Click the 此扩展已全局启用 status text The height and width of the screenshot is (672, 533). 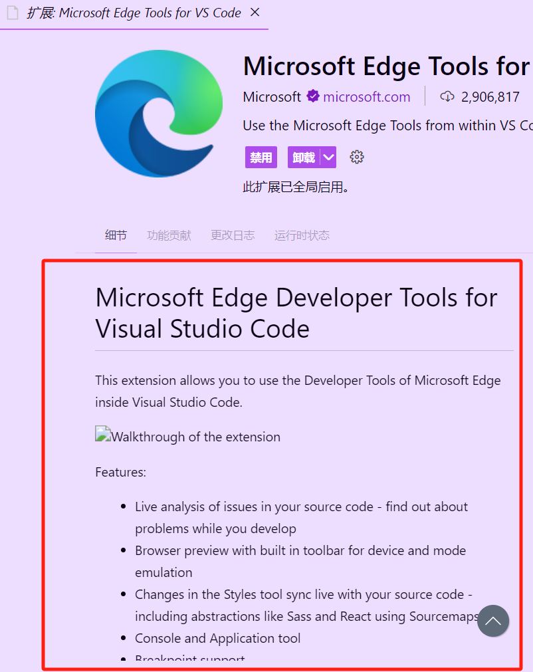click(x=296, y=187)
